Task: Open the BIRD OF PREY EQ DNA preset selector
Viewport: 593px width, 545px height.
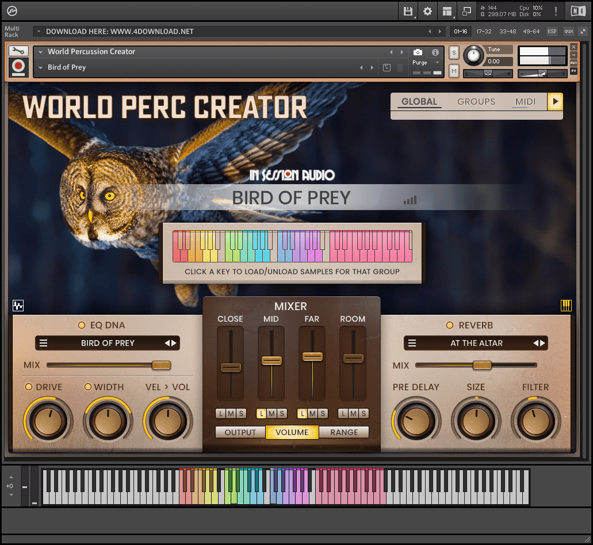Action: tap(108, 343)
